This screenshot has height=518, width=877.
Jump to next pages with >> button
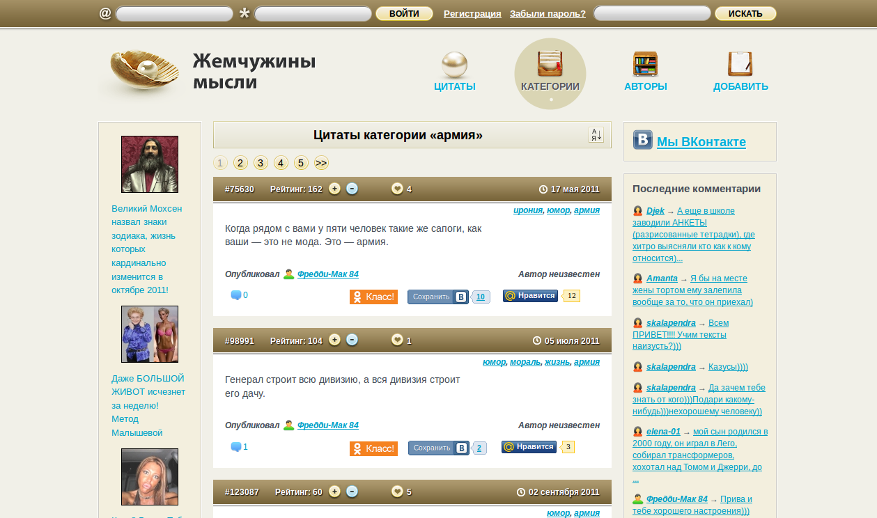(x=321, y=163)
